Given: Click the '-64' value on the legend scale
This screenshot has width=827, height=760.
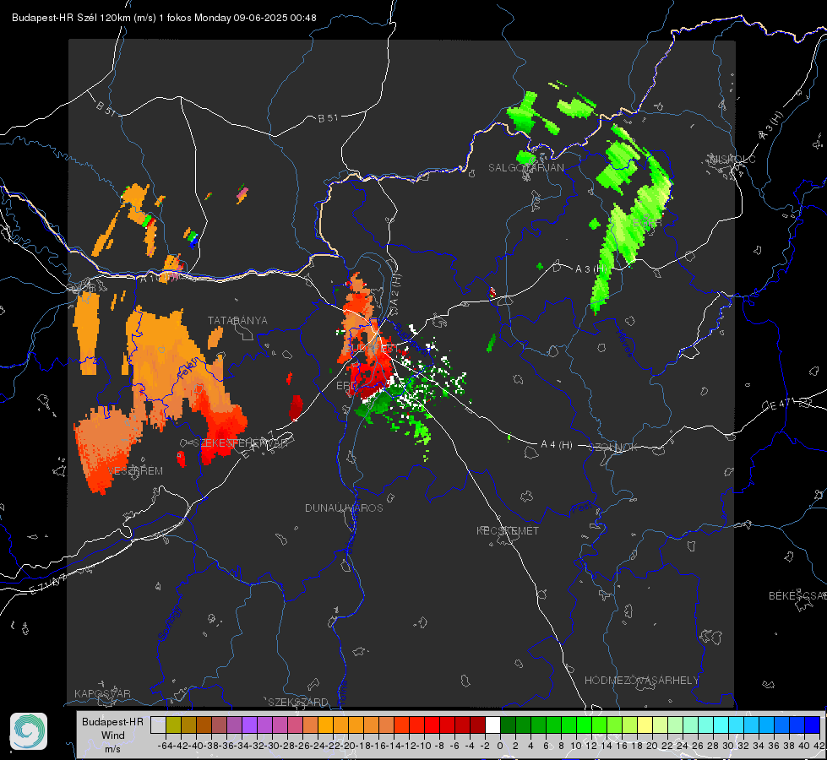Looking at the screenshot, I should 165,746.
